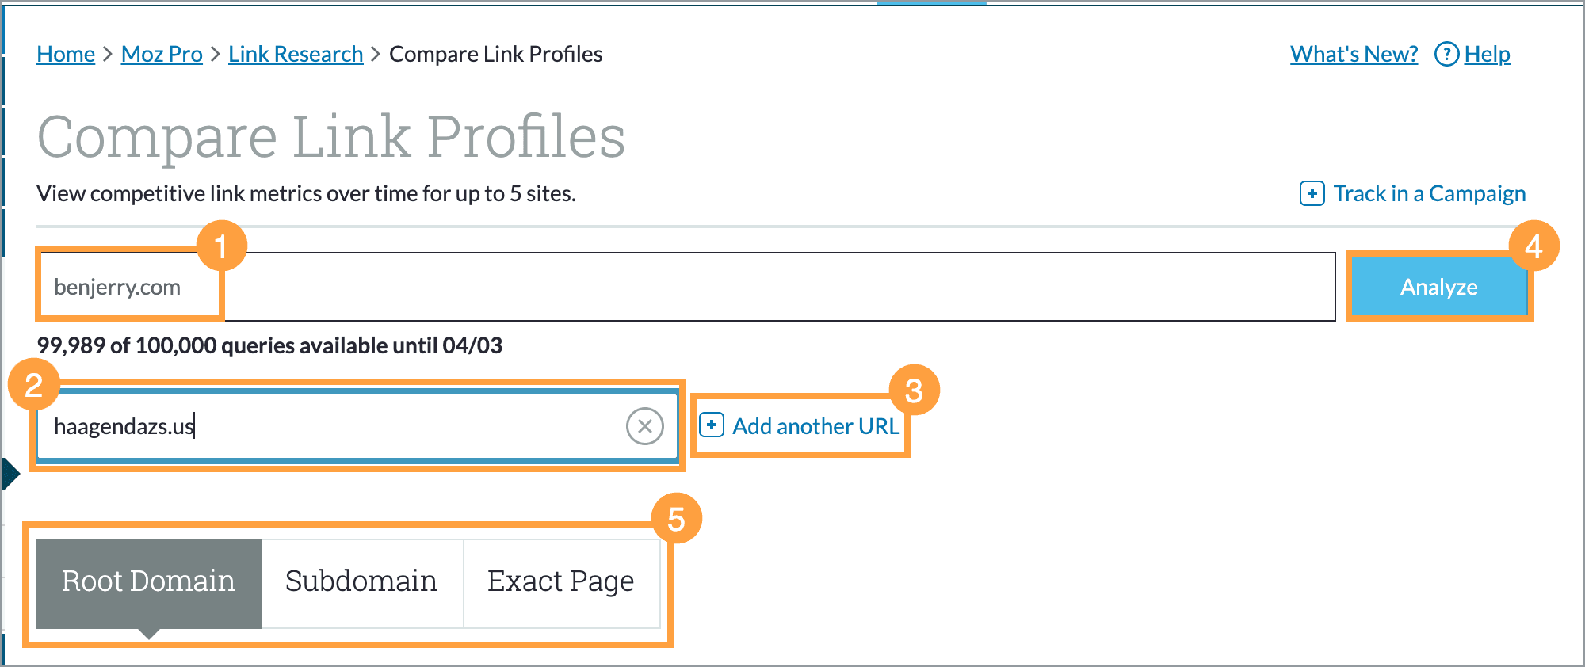The height and width of the screenshot is (667, 1585).
Task: Click the plus icon beside Track in a Campaign
Action: click(1312, 193)
